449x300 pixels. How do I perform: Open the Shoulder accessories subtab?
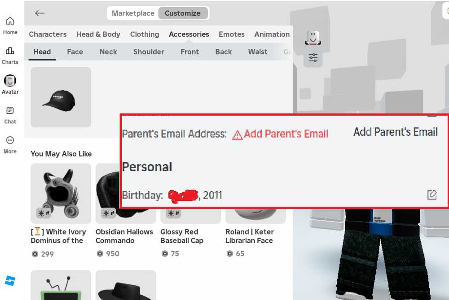149,52
